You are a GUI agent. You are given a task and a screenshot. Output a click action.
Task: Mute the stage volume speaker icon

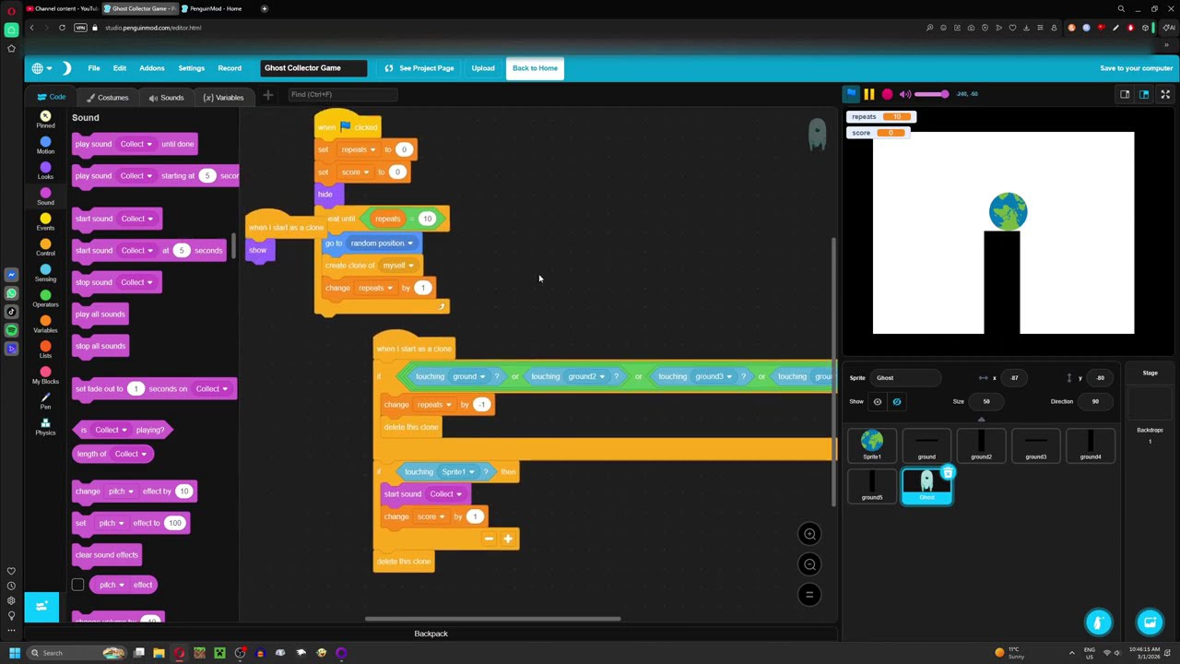point(905,94)
